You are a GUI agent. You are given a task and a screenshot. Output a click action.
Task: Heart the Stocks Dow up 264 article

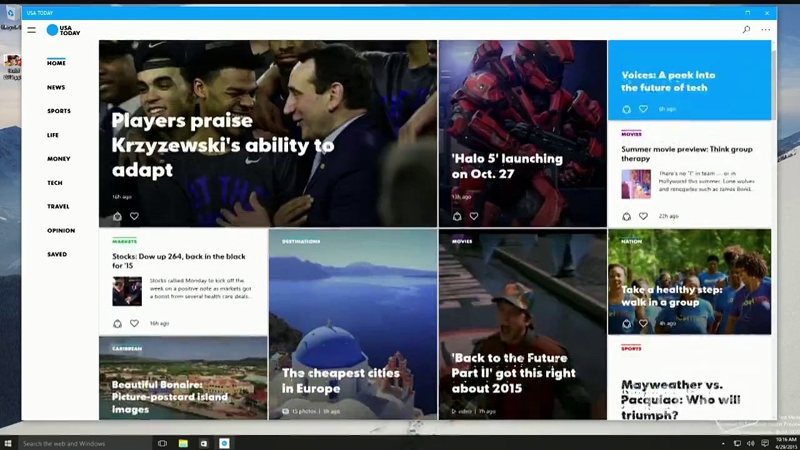point(134,324)
